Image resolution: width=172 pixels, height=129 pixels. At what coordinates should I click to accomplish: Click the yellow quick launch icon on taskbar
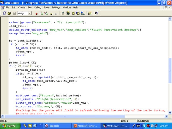point(30,126)
